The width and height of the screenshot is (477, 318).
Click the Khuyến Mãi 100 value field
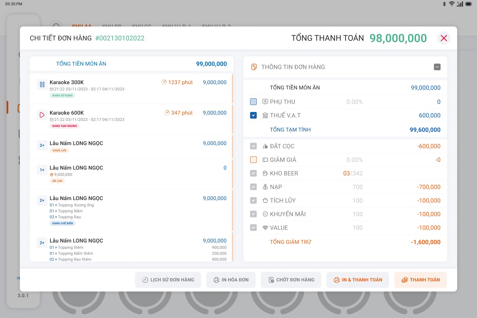click(x=357, y=214)
